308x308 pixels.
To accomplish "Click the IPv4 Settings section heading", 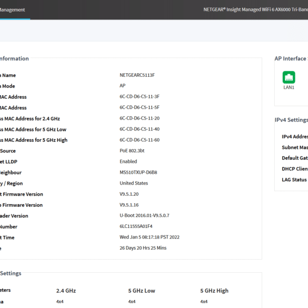I will tap(291, 120).
